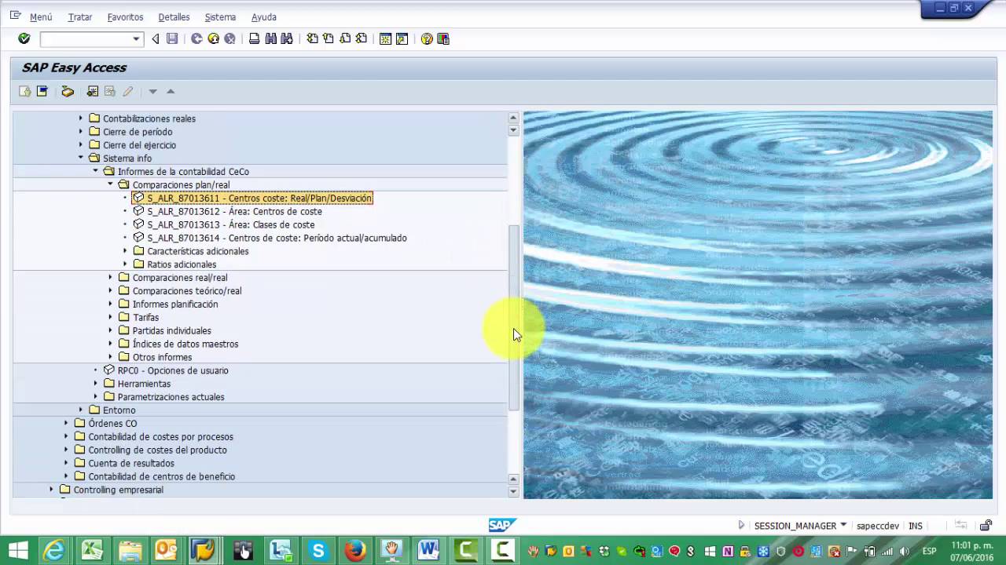Open the Favoritos menu
Screen dimensions: 1006x565
125,16
